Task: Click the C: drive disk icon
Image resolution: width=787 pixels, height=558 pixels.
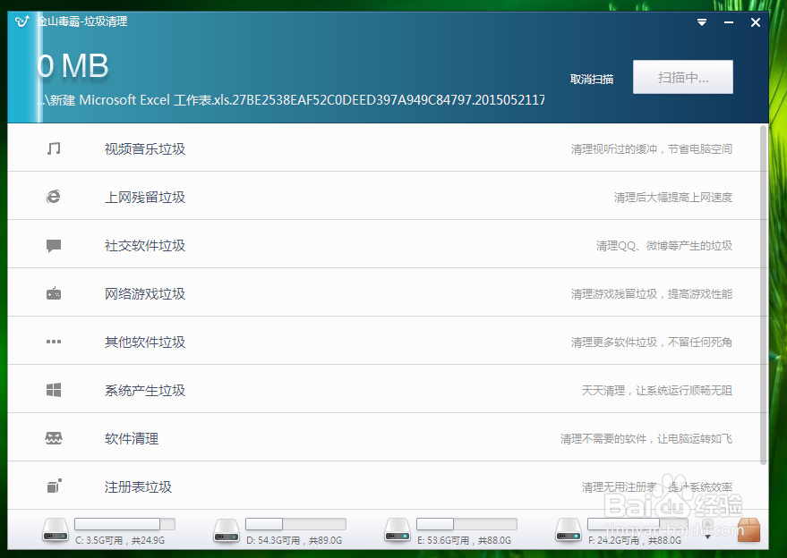Action: [x=56, y=530]
